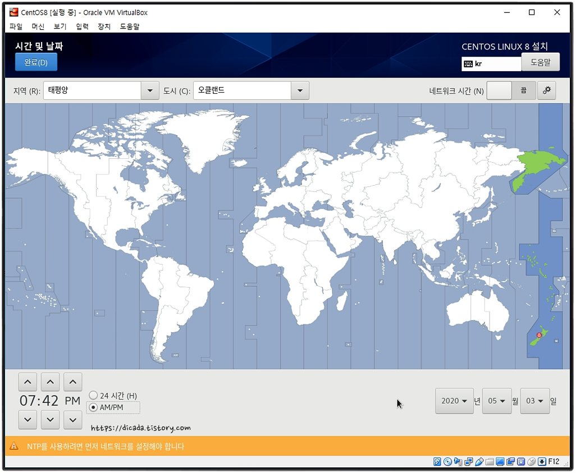Image resolution: width=576 pixels, height=473 pixels.
Task: Select the AM/PM radio button
Action: click(x=93, y=407)
